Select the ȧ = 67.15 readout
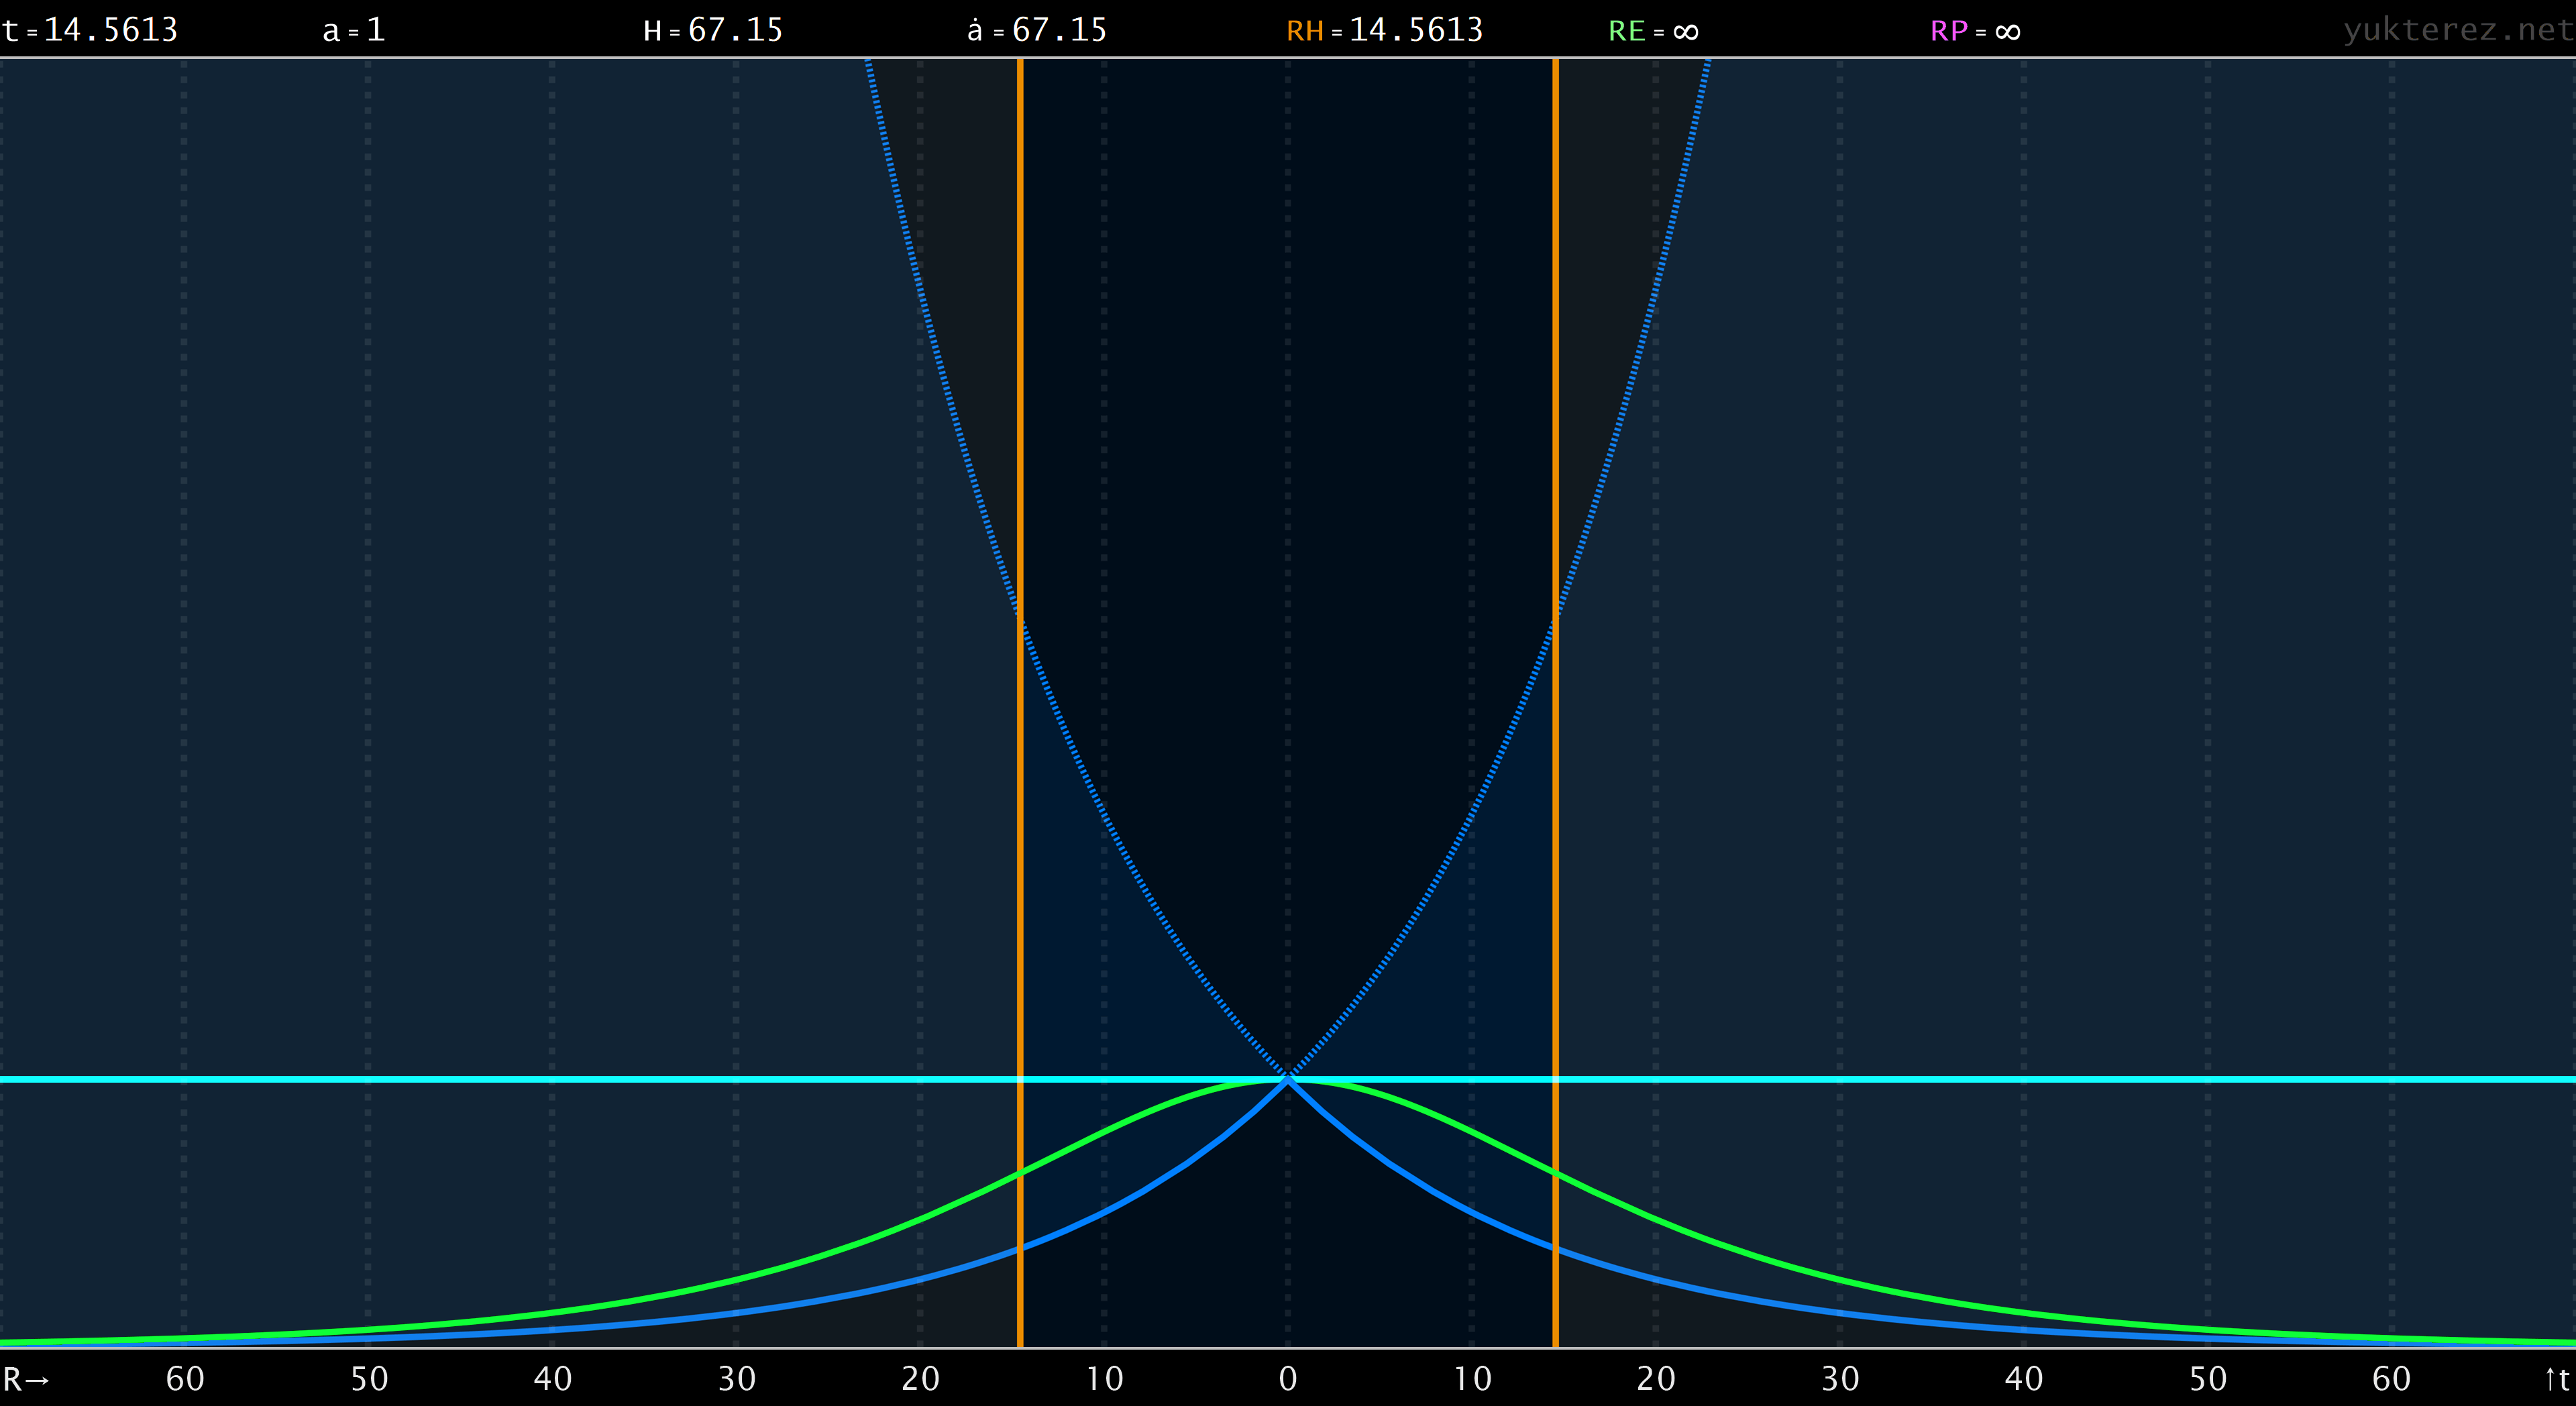The image size is (2576, 1406). (1037, 30)
